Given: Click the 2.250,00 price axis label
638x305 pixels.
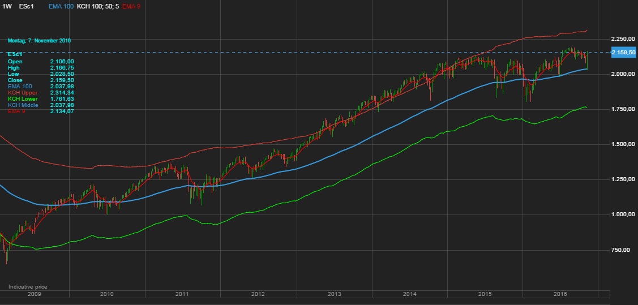Looking at the screenshot, I should 623,38.
